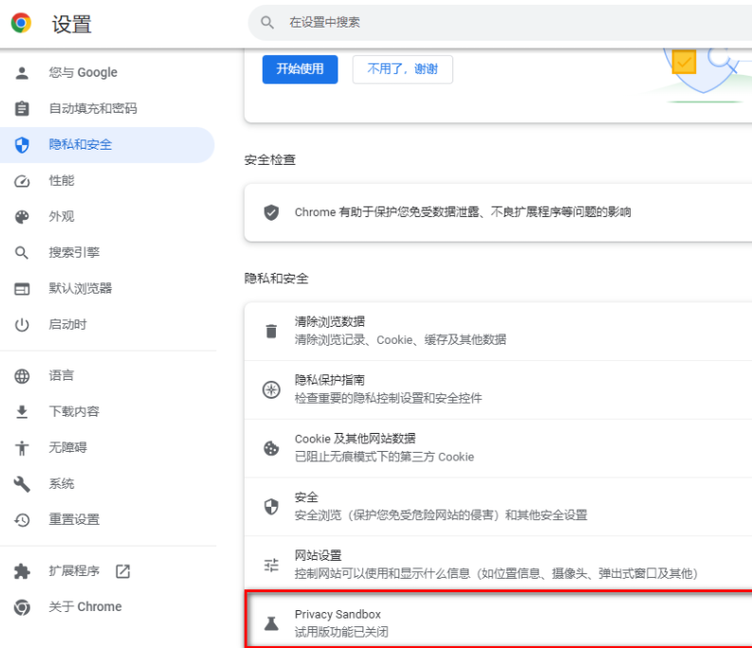Click the Chrome icon for 关于 Chrome

tap(22, 607)
